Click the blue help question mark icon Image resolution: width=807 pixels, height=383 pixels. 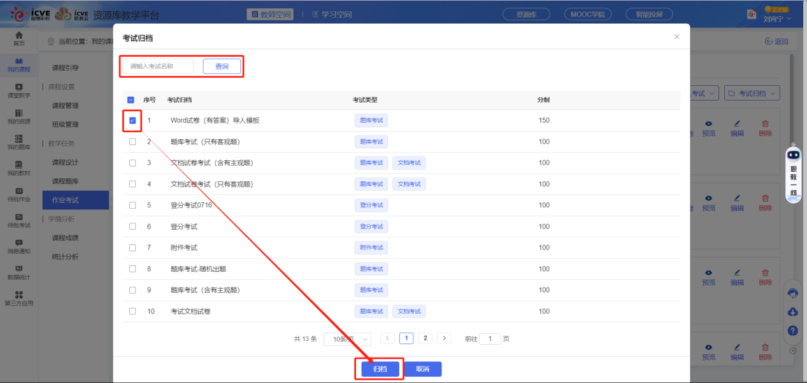click(x=793, y=331)
